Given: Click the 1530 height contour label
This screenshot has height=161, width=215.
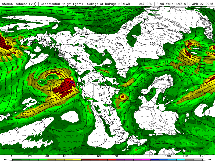Looking at the screenshot, I should [x=77, y=100].
